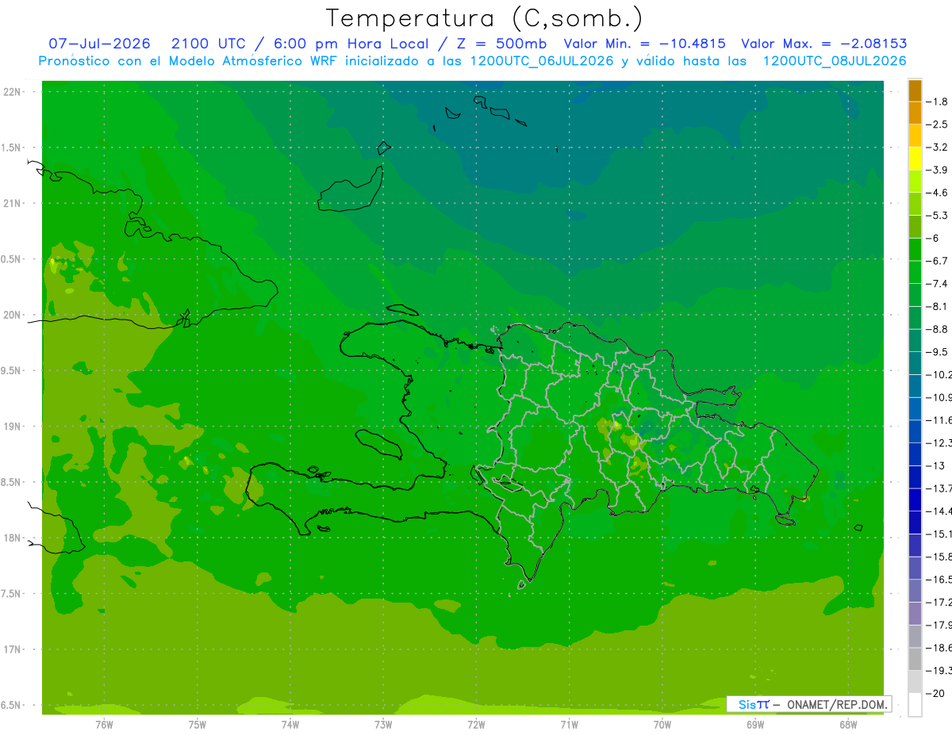
Task: Click the yellow swatch between -3.2 and -3.9
Action: [x=915, y=159]
